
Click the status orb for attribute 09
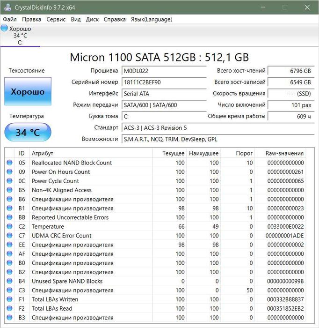tap(10, 171)
